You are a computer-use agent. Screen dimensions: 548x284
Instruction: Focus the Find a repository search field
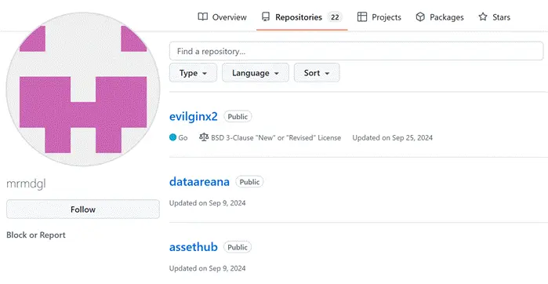(x=357, y=51)
